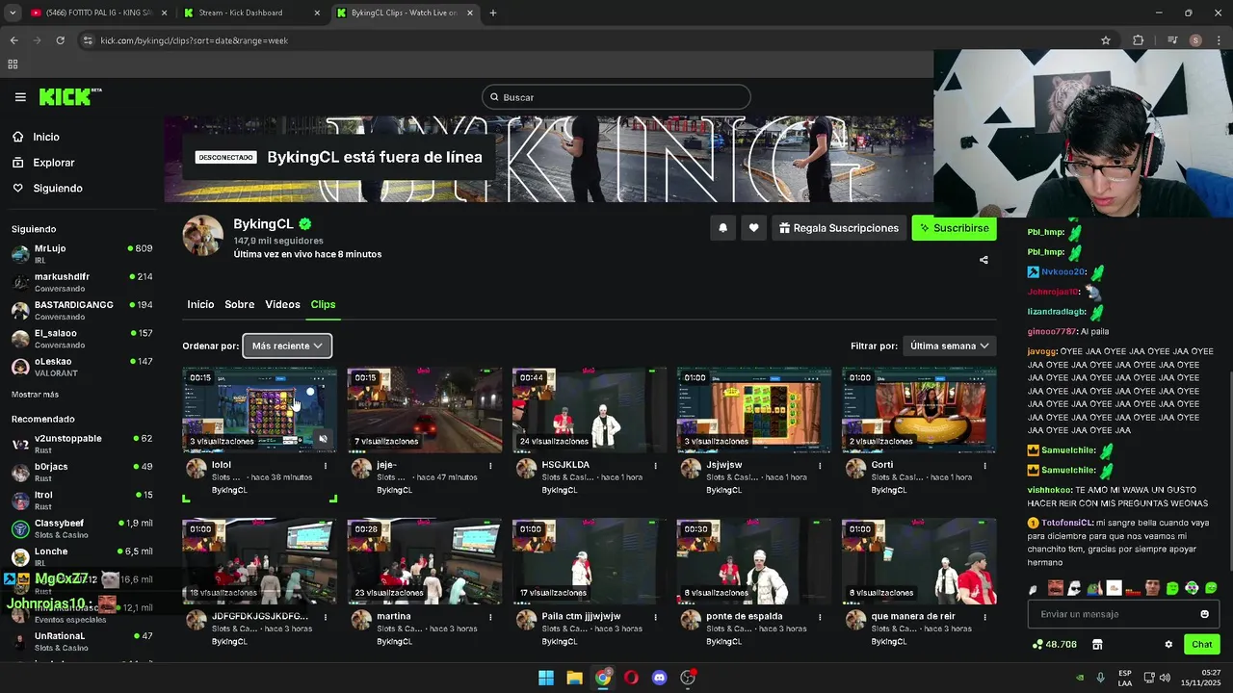The image size is (1233, 693).
Task: Open the Kick sidebar hamburger menu
Action: (x=20, y=97)
